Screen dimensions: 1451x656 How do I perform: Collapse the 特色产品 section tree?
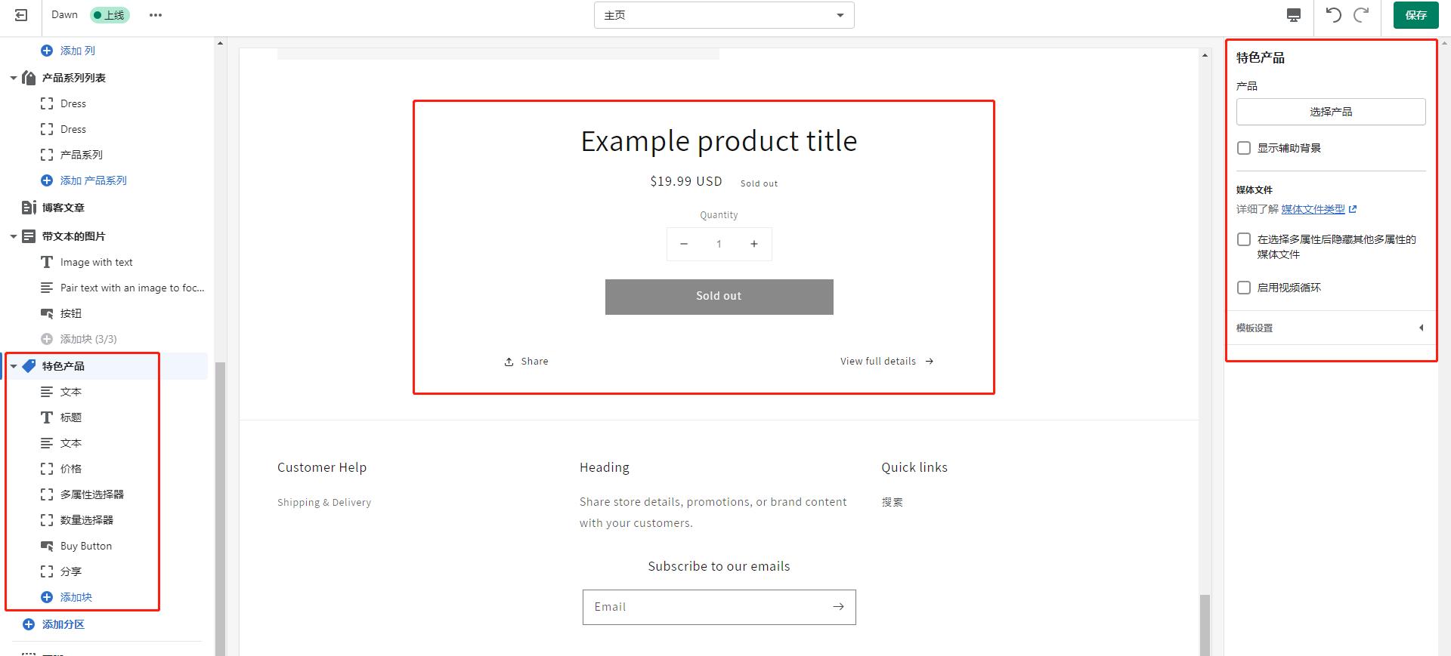(14, 366)
